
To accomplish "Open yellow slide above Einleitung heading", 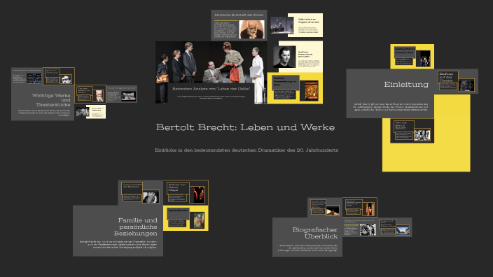I will click(x=412, y=57).
